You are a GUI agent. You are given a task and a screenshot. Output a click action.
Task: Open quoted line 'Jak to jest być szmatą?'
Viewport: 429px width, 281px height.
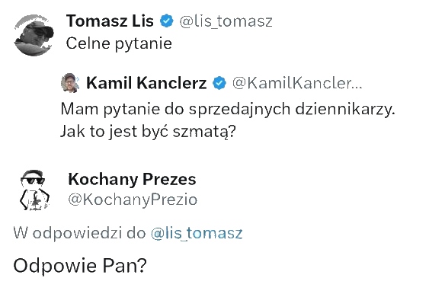148,132
